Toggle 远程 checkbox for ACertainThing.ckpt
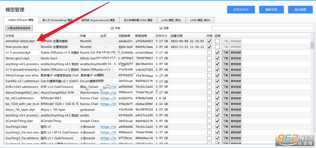Viewport: 316px width, 148px height. pyautogui.click(x=217, y=121)
